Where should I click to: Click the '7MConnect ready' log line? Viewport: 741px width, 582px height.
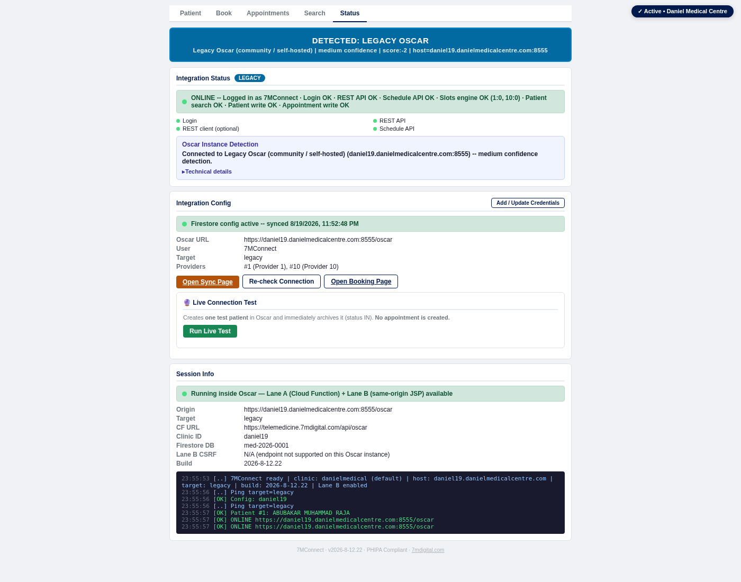click(367, 482)
